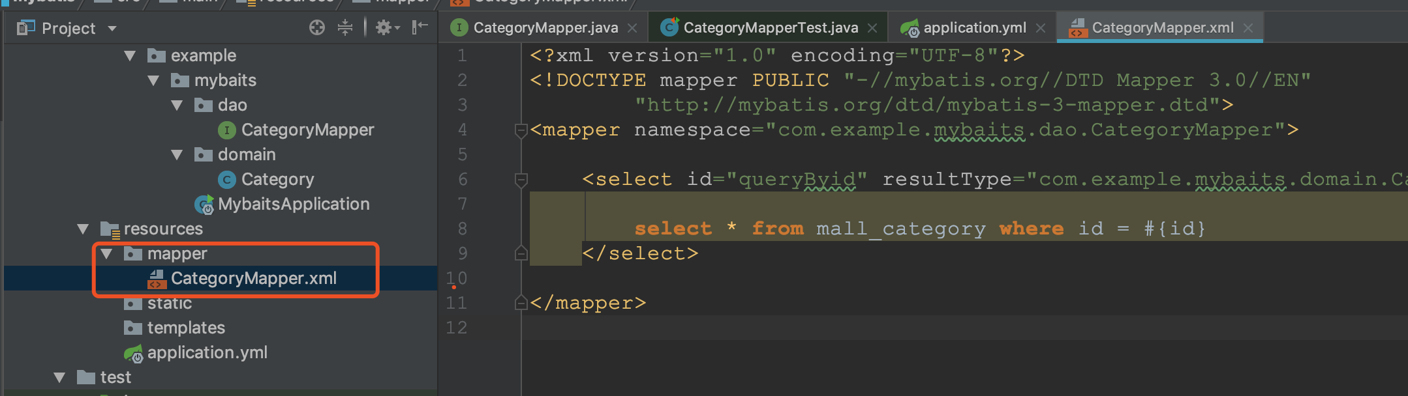Click the templates folder icon
This screenshot has width=1408, height=396.
(x=133, y=328)
